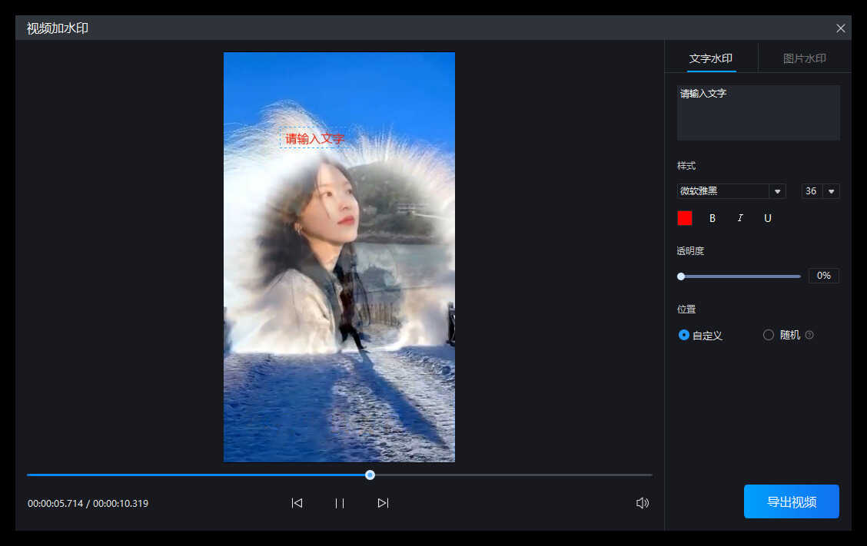
Task: Mute the video volume speaker icon
Action: 643,503
